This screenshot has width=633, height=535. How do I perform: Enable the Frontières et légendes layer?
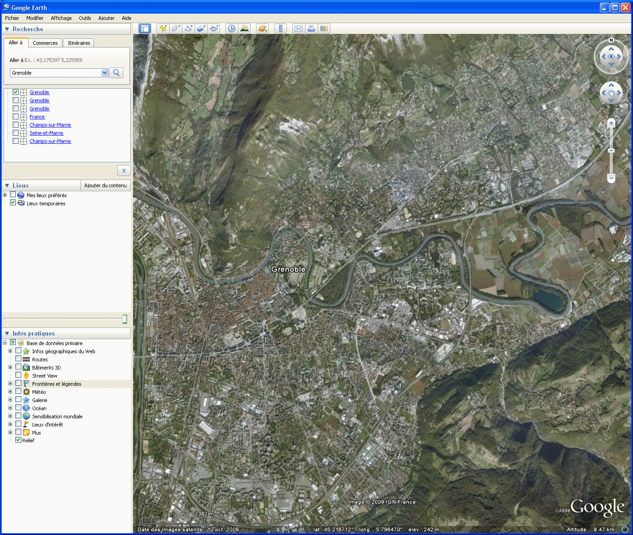pos(19,383)
